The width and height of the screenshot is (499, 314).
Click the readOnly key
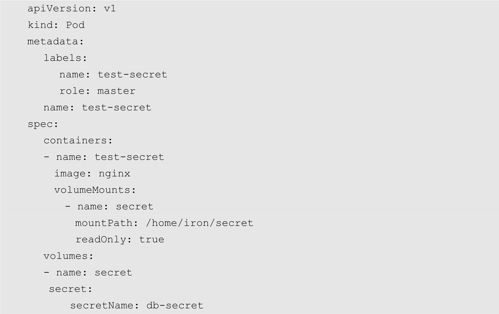[101, 240]
